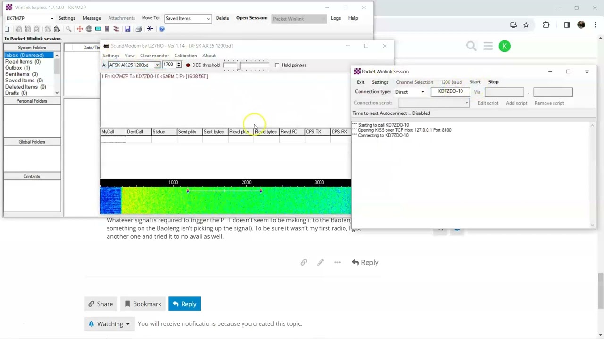Open Help menu in Winlink Express
Screen dimensions: 604x339
pyautogui.click(x=353, y=18)
